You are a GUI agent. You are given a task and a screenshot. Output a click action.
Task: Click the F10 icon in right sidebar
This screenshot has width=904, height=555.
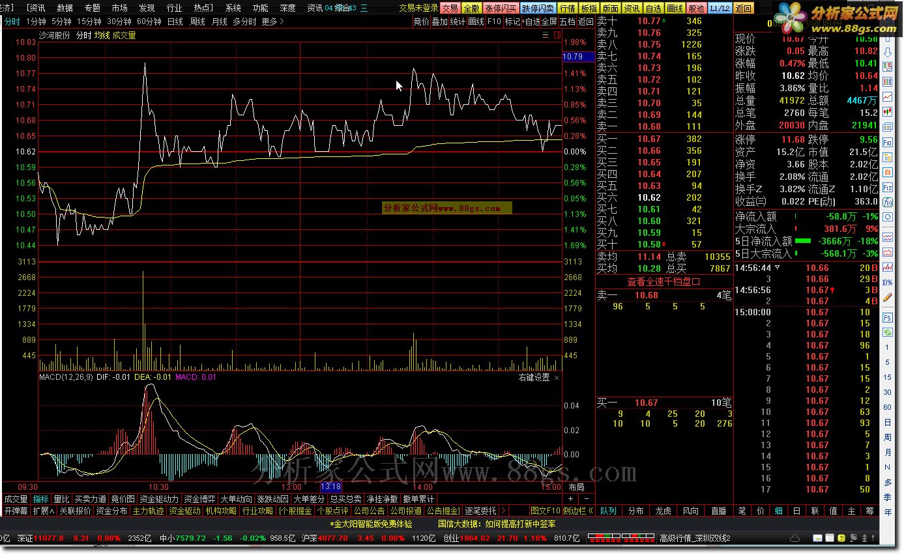[x=888, y=142]
